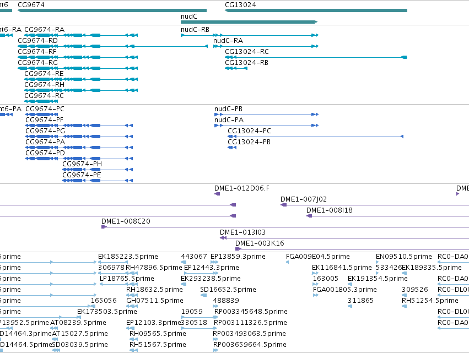Select the EK116841.5prime EST label
This screenshot has height=353, width=469.
pyautogui.click(x=342, y=268)
